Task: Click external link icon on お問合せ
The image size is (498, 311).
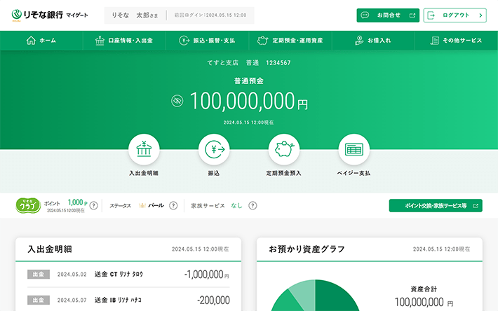Action: [x=412, y=15]
